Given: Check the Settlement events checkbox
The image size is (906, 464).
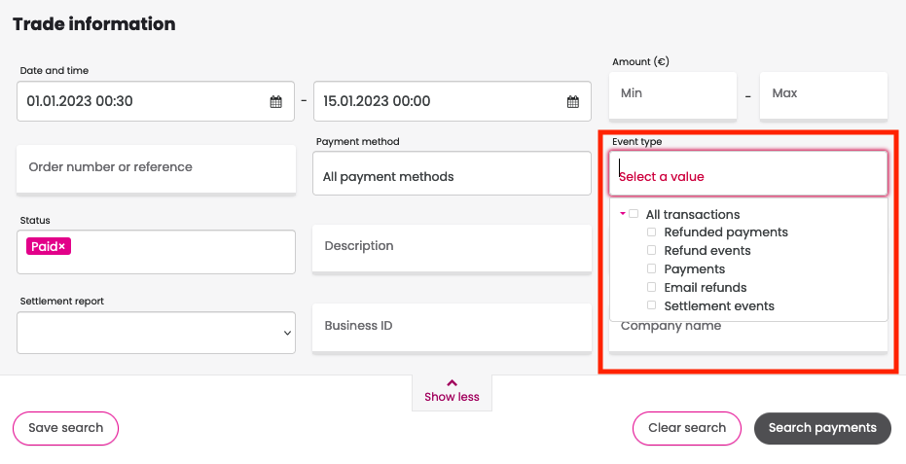Looking at the screenshot, I should pyautogui.click(x=651, y=305).
